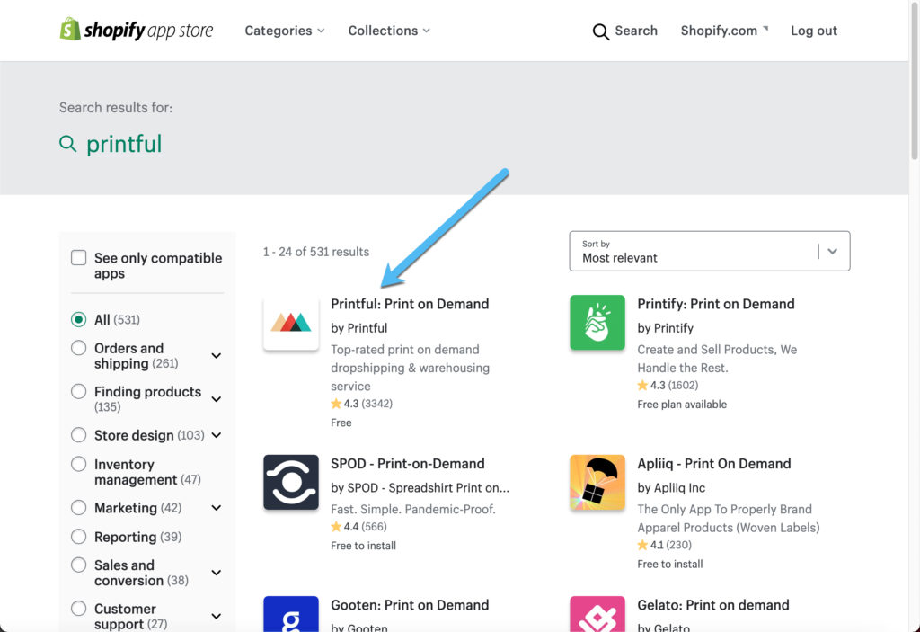The image size is (920, 632).
Task: Click the Search magnifier icon in header
Action: 601,31
